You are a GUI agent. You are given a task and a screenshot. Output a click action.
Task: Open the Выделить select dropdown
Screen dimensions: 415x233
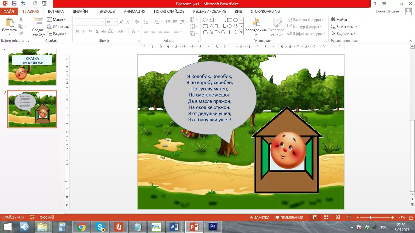tap(344, 34)
